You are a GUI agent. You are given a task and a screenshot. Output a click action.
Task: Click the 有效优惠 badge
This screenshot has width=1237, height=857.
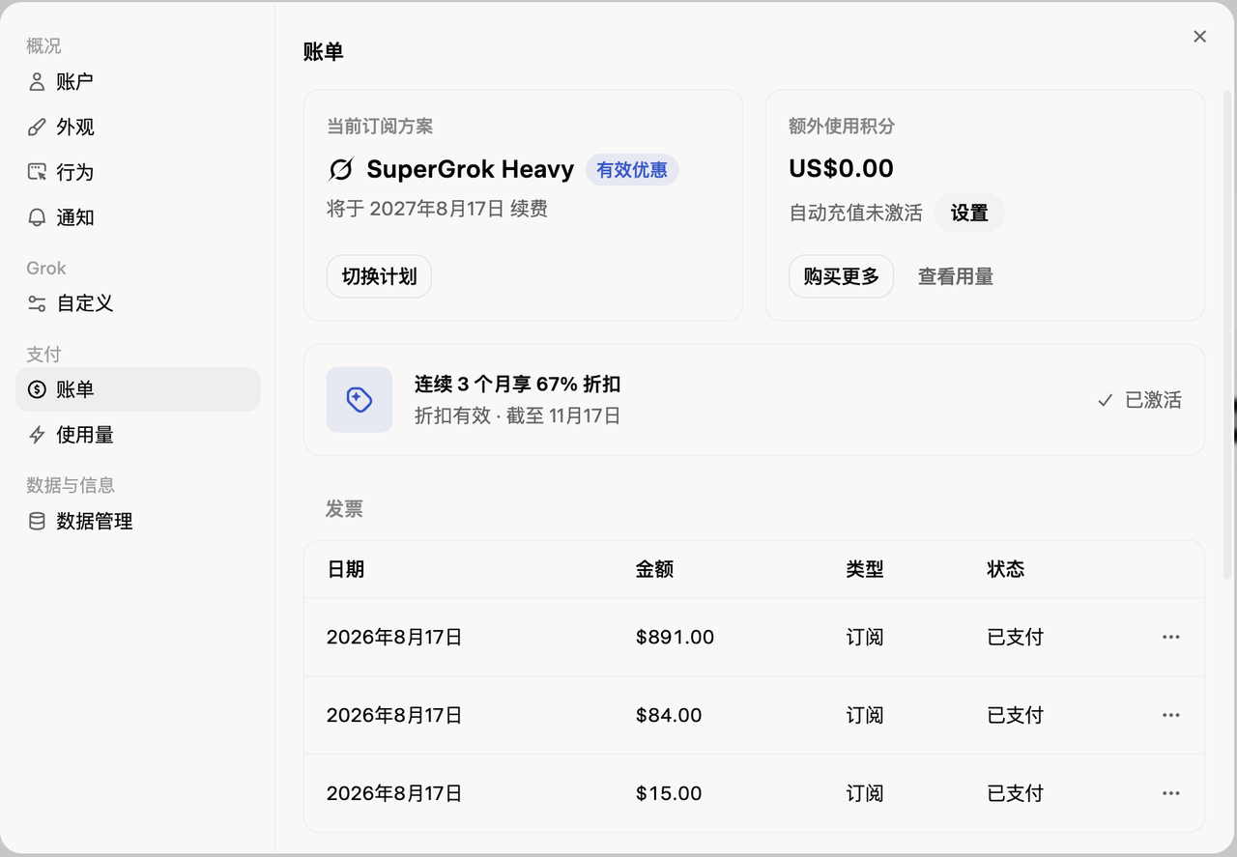click(x=632, y=170)
